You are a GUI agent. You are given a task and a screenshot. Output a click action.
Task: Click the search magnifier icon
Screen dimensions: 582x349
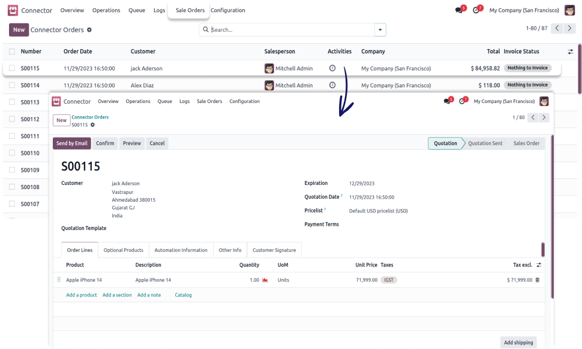click(206, 29)
